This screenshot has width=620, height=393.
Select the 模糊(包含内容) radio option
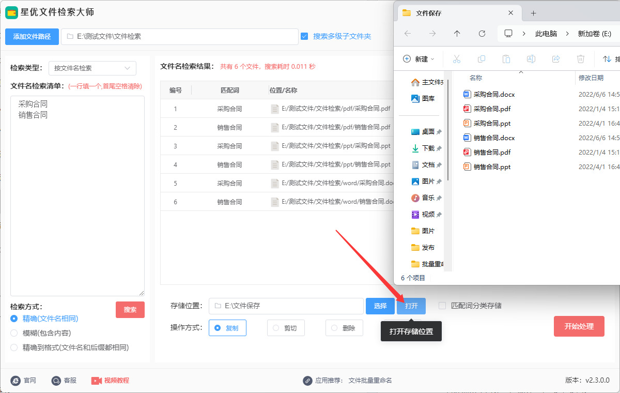tap(14, 333)
